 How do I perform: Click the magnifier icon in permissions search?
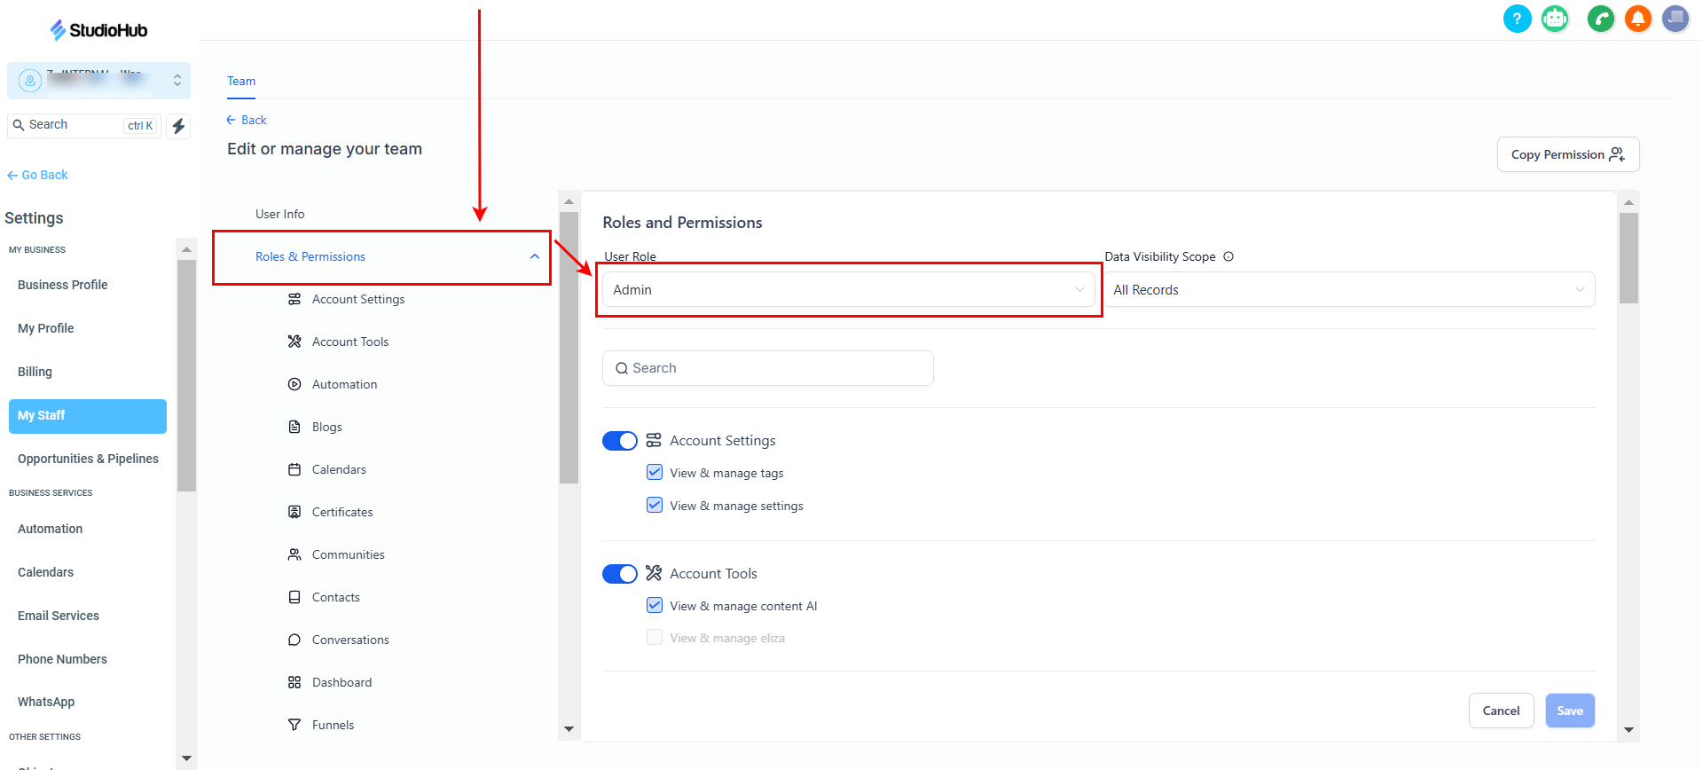coord(622,368)
